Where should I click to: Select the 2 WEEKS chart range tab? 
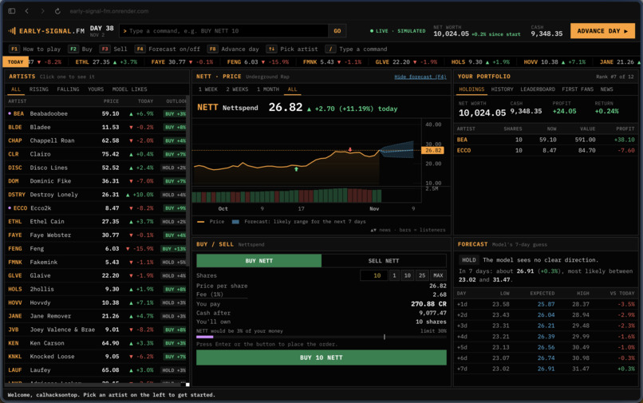pos(237,89)
